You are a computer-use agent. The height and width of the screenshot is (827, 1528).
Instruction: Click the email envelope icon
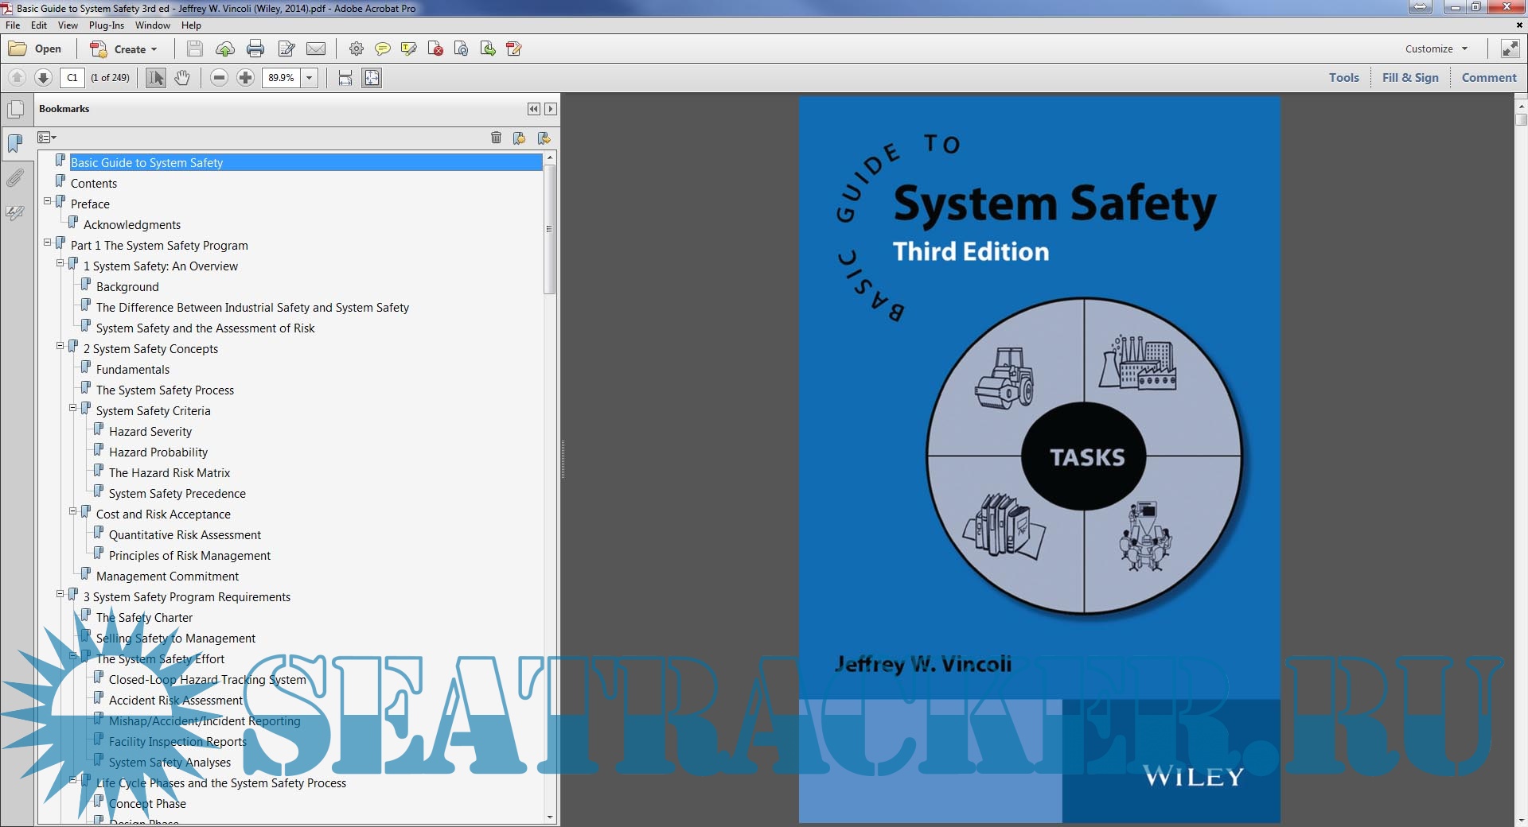coord(316,49)
